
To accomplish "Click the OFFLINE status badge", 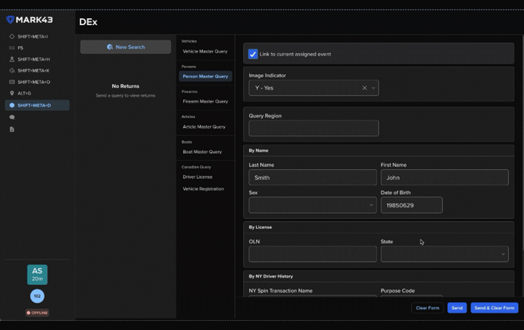I will point(37,313).
